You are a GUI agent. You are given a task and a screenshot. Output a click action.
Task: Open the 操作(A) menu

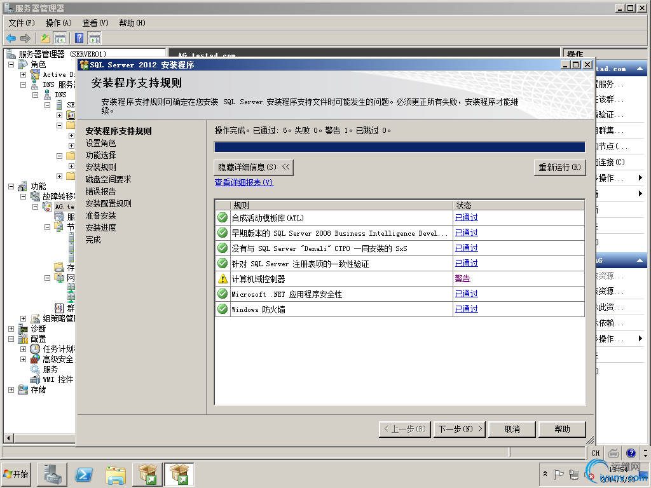point(58,23)
